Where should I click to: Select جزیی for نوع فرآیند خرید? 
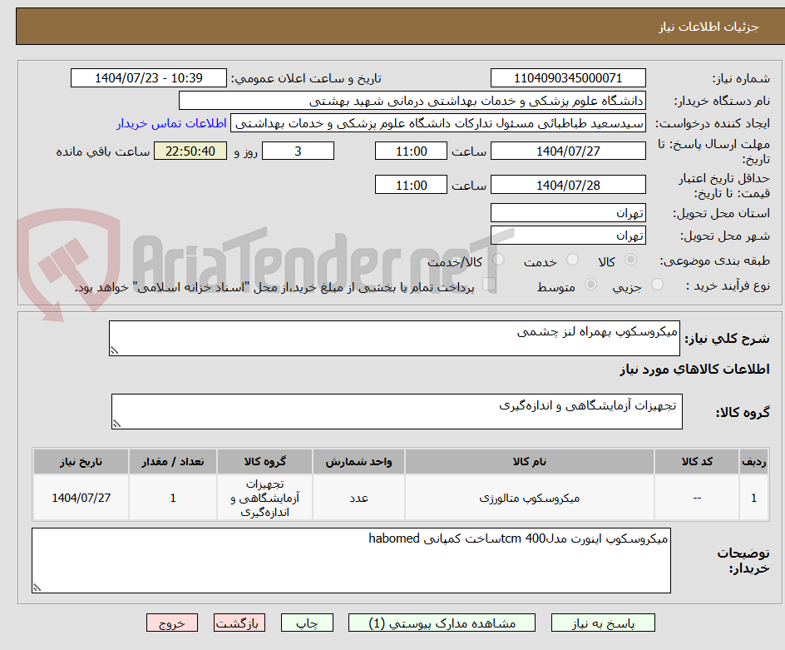(x=656, y=284)
